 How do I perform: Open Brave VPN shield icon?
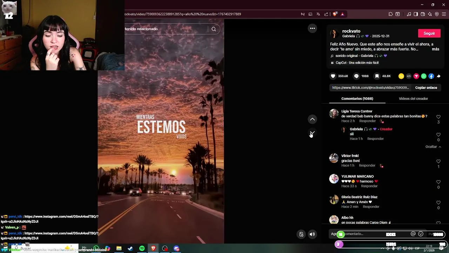(x=437, y=14)
